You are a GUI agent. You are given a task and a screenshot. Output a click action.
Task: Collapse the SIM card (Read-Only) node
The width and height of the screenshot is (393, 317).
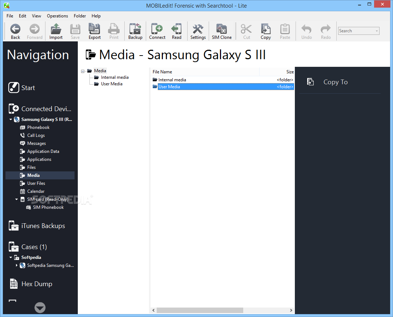click(x=17, y=199)
